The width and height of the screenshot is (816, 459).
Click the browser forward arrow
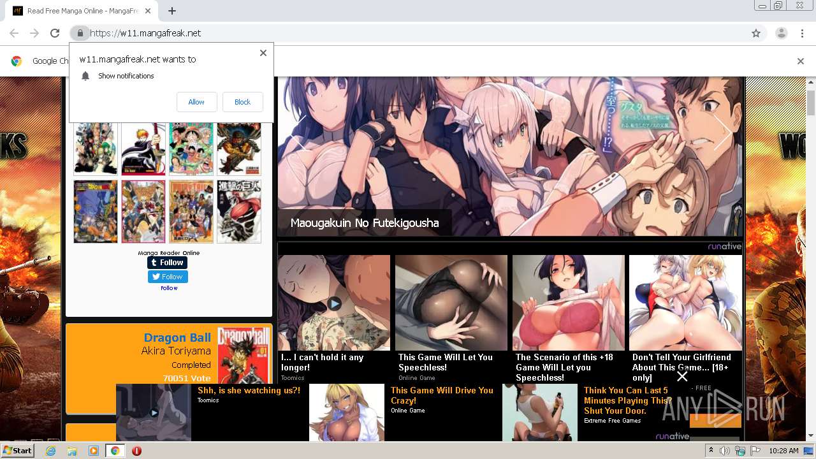pos(34,33)
